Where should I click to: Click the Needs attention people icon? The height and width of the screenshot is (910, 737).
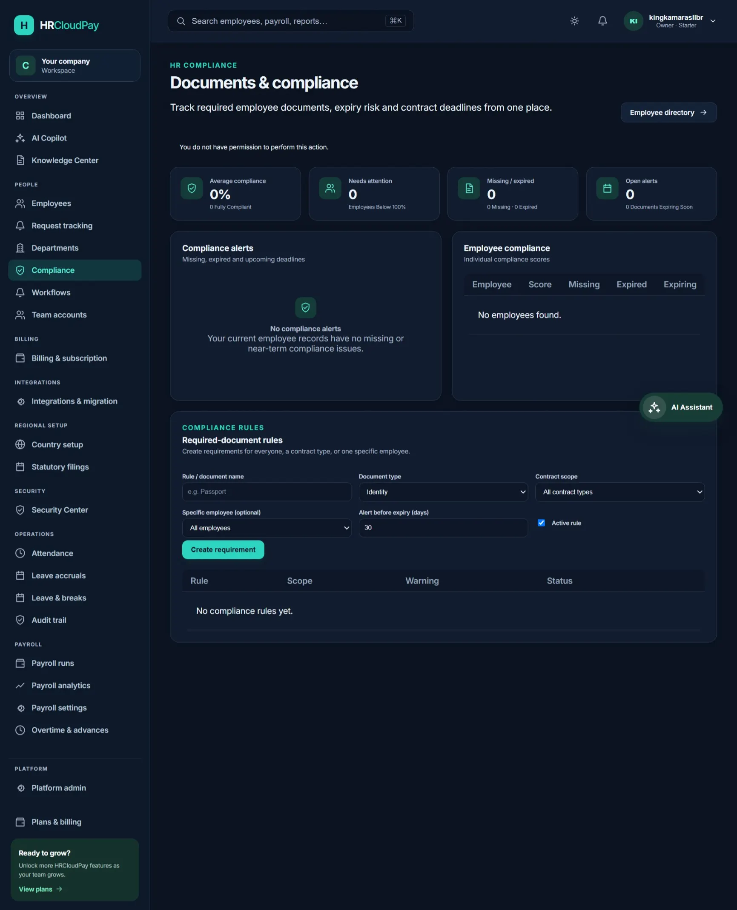click(330, 188)
